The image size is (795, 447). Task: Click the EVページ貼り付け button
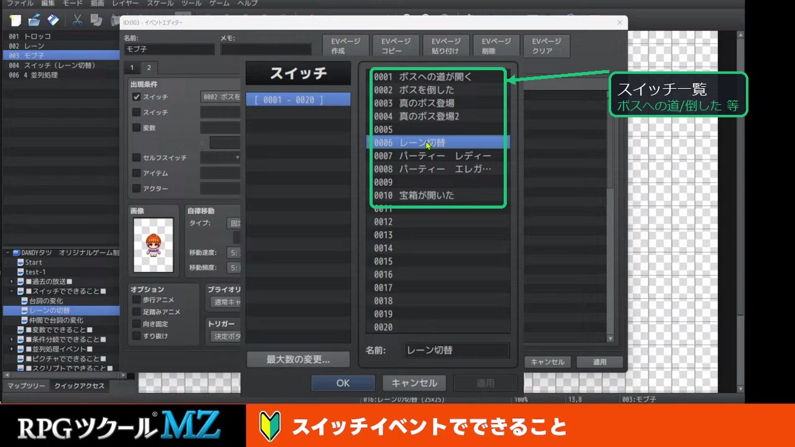(445, 46)
